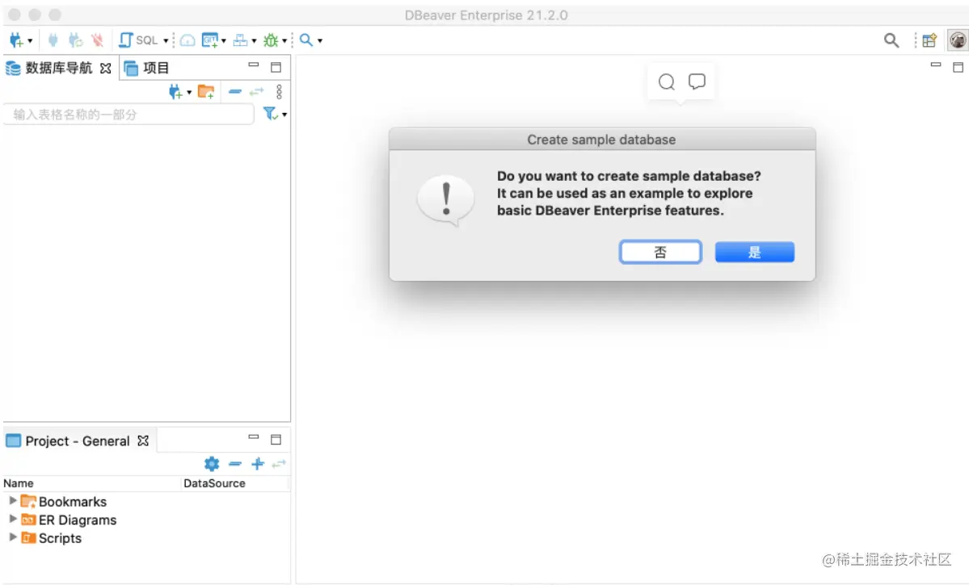Switch to the 项目 tab

pos(146,68)
